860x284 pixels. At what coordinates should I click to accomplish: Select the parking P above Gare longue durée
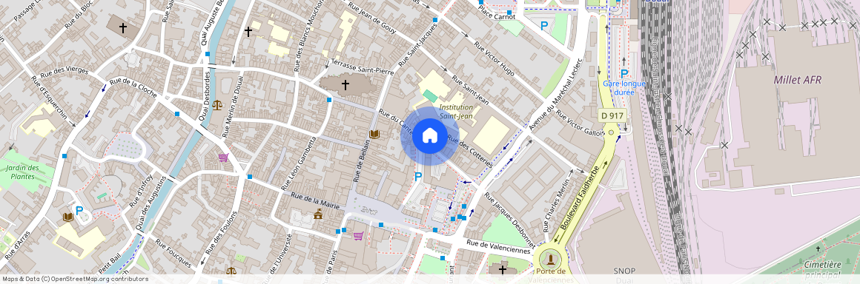coord(624,74)
